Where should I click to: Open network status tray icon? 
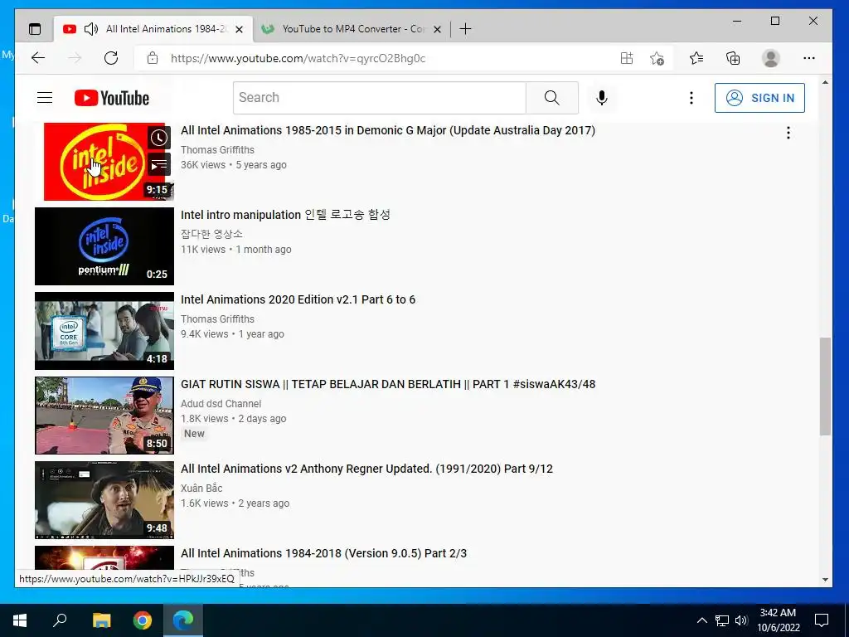click(722, 620)
